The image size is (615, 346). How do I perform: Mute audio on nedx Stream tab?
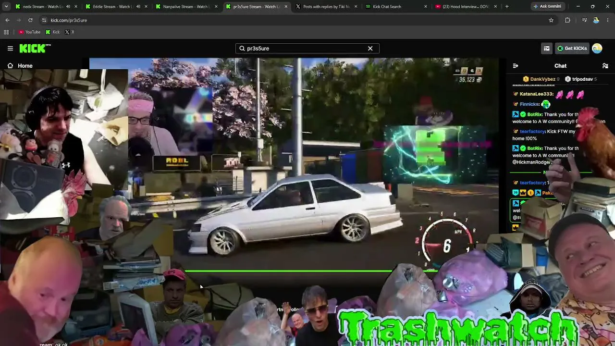(68, 7)
